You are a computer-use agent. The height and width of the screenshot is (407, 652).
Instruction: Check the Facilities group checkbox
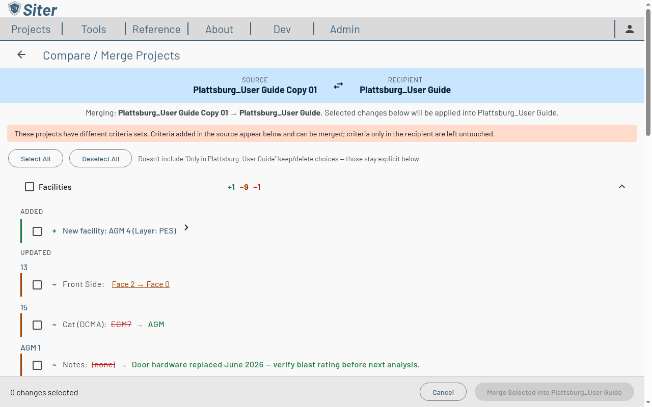click(30, 187)
